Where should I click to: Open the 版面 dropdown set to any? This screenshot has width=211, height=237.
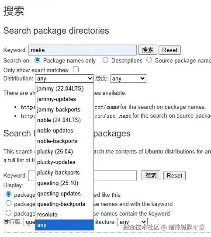[x=128, y=78]
